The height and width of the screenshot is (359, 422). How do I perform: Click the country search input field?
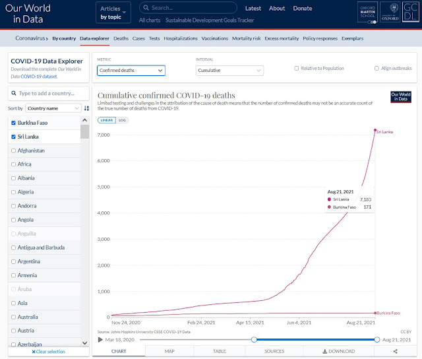[49, 94]
